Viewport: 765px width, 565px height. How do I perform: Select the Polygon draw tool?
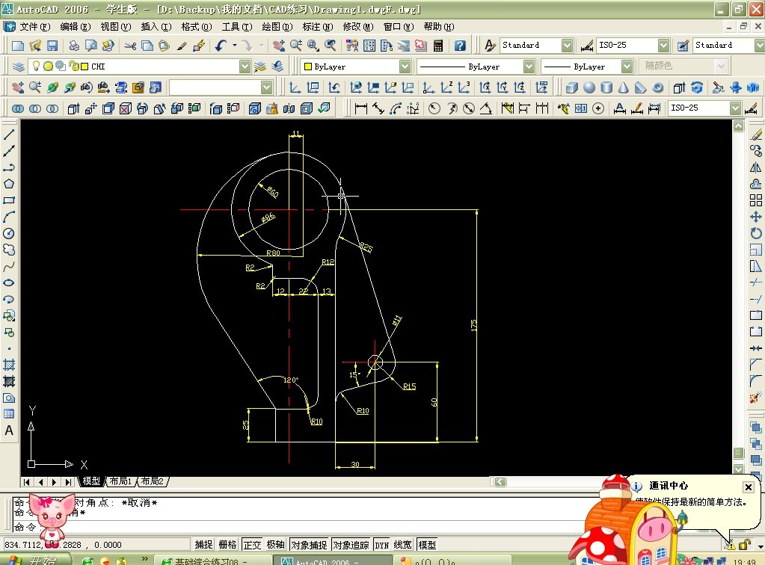pyautogui.click(x=9, y=184)
